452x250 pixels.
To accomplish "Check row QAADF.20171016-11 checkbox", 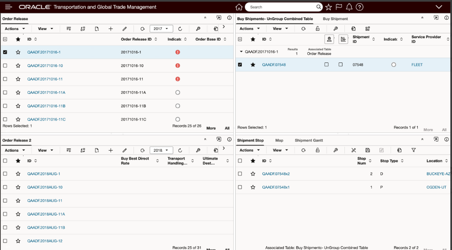I will (x=5, y=79).
